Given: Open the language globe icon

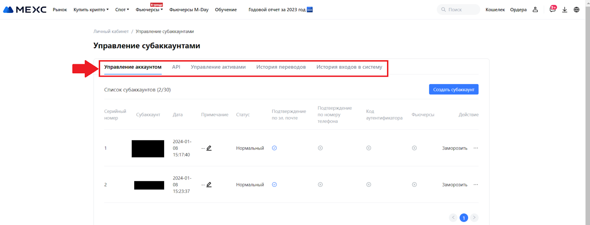Looking at the screenshot, I should click(576, 10).
